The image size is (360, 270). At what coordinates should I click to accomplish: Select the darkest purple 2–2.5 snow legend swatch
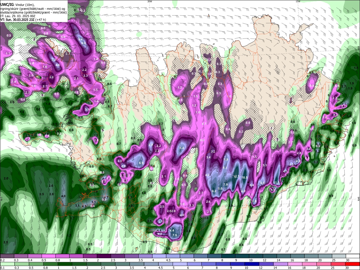click(104, 256)
